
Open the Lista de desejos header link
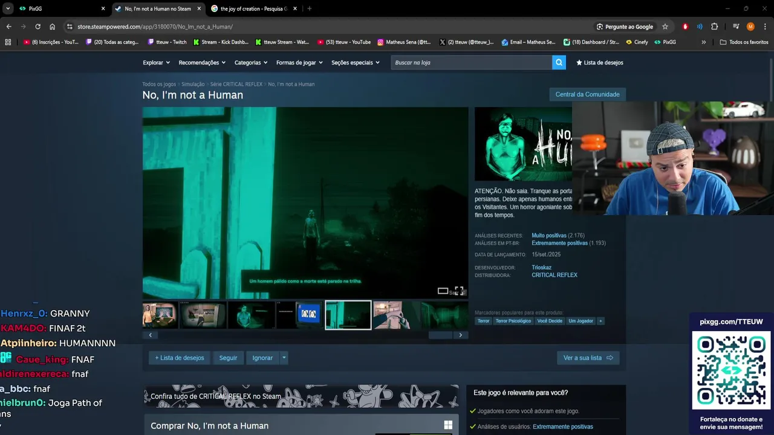pyautogui.click(x=600, y=62)
